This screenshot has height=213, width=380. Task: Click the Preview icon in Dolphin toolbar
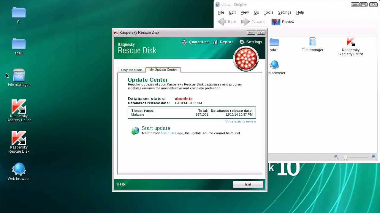click(x=276, y=22)
